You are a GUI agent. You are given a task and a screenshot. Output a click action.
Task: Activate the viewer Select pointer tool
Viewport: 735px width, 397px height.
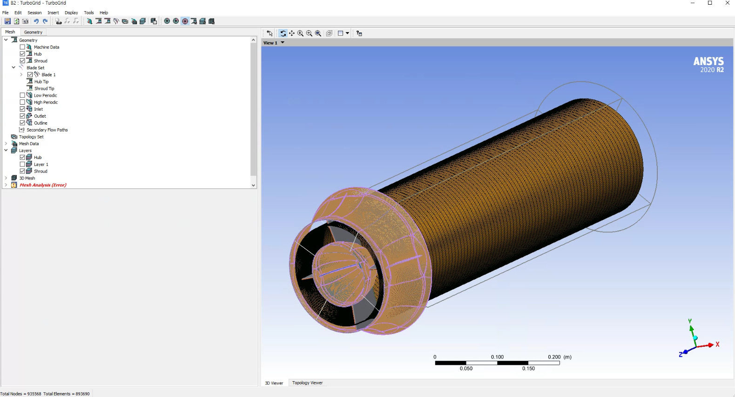pyautogui.click(x=270, y=33)
